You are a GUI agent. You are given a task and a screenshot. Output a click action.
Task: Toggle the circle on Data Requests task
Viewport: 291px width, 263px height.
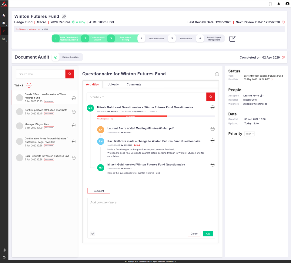(19, 157)
